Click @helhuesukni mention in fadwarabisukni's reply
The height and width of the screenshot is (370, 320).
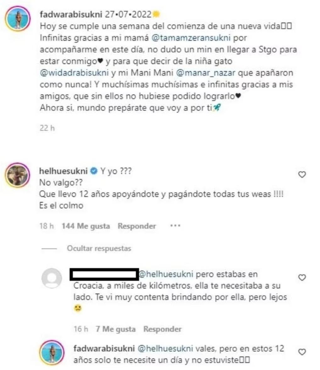pos(165,349)
